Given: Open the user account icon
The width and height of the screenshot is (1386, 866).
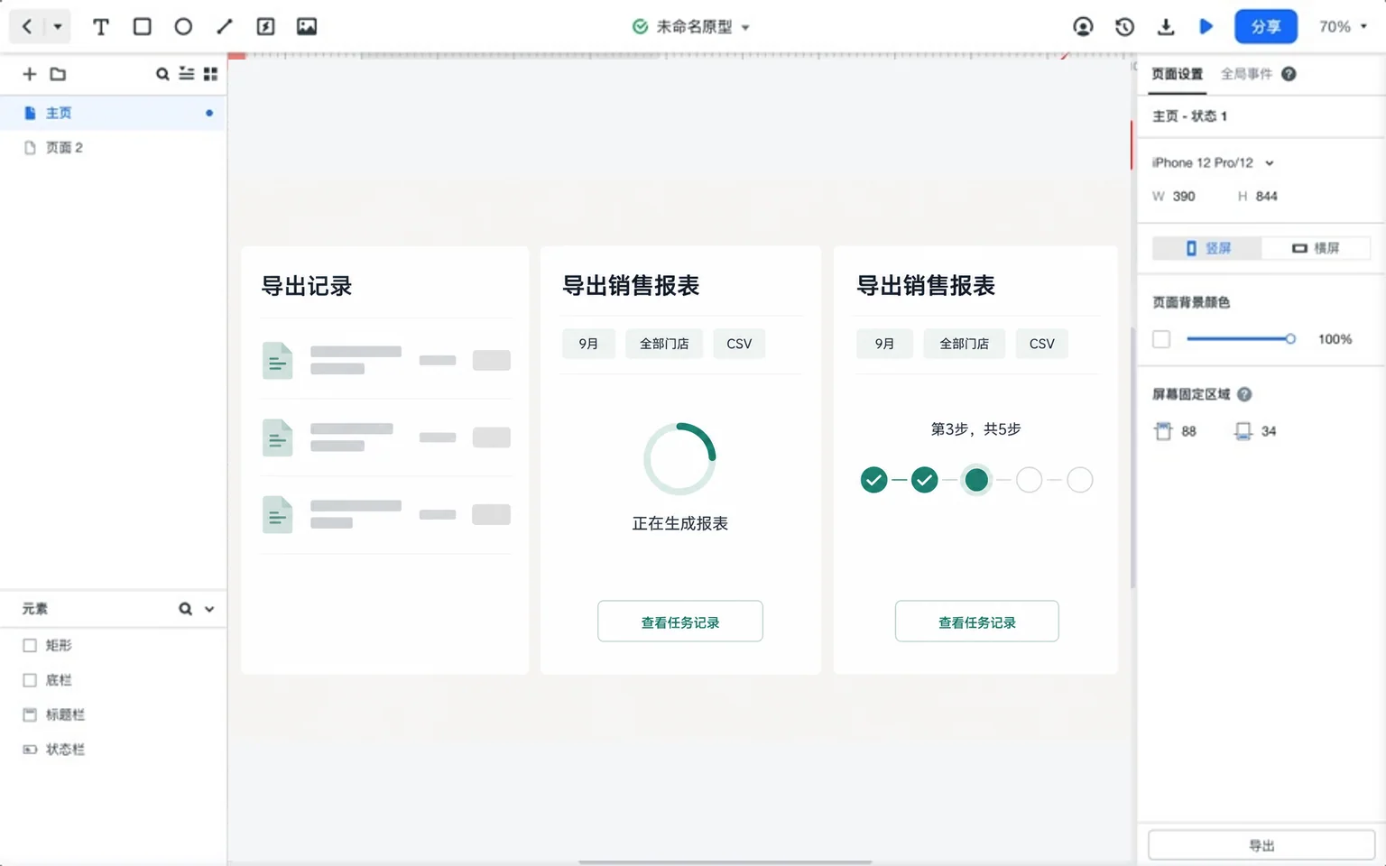Looking at the screenshot, I should coord(1083,26).
